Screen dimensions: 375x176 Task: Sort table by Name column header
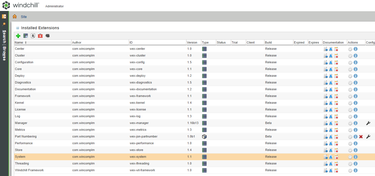pos(43,42)
